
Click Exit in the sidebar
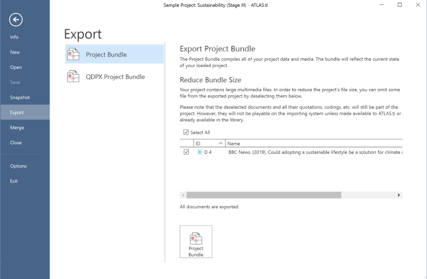point(14,181)
